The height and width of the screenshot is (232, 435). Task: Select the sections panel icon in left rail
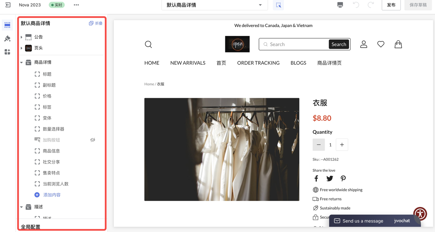pyautogui.click(x=7, y=25)
